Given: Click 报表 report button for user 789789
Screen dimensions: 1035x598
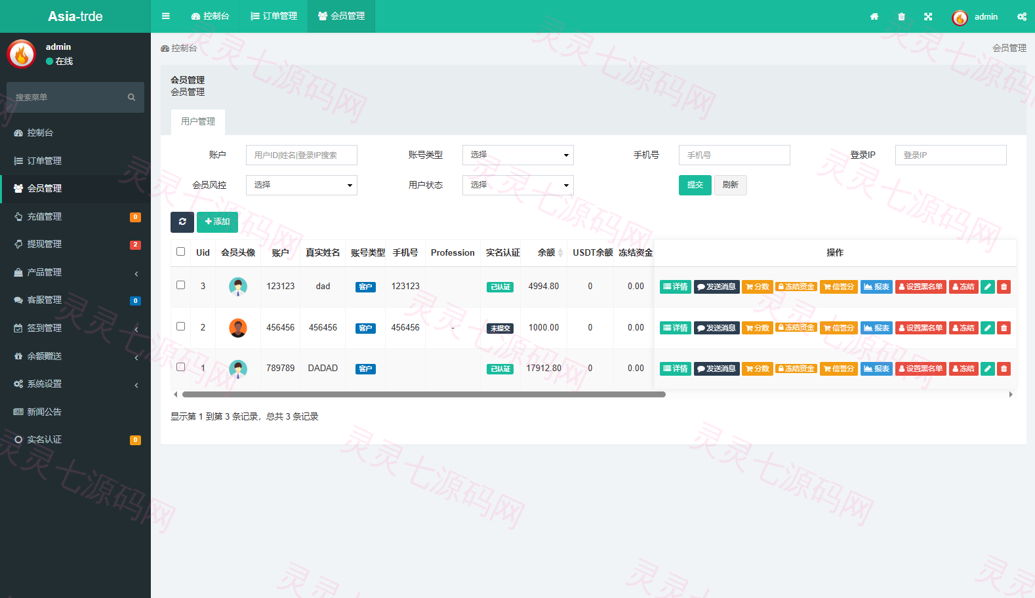Looking at the screenshot, I should 876,369.
